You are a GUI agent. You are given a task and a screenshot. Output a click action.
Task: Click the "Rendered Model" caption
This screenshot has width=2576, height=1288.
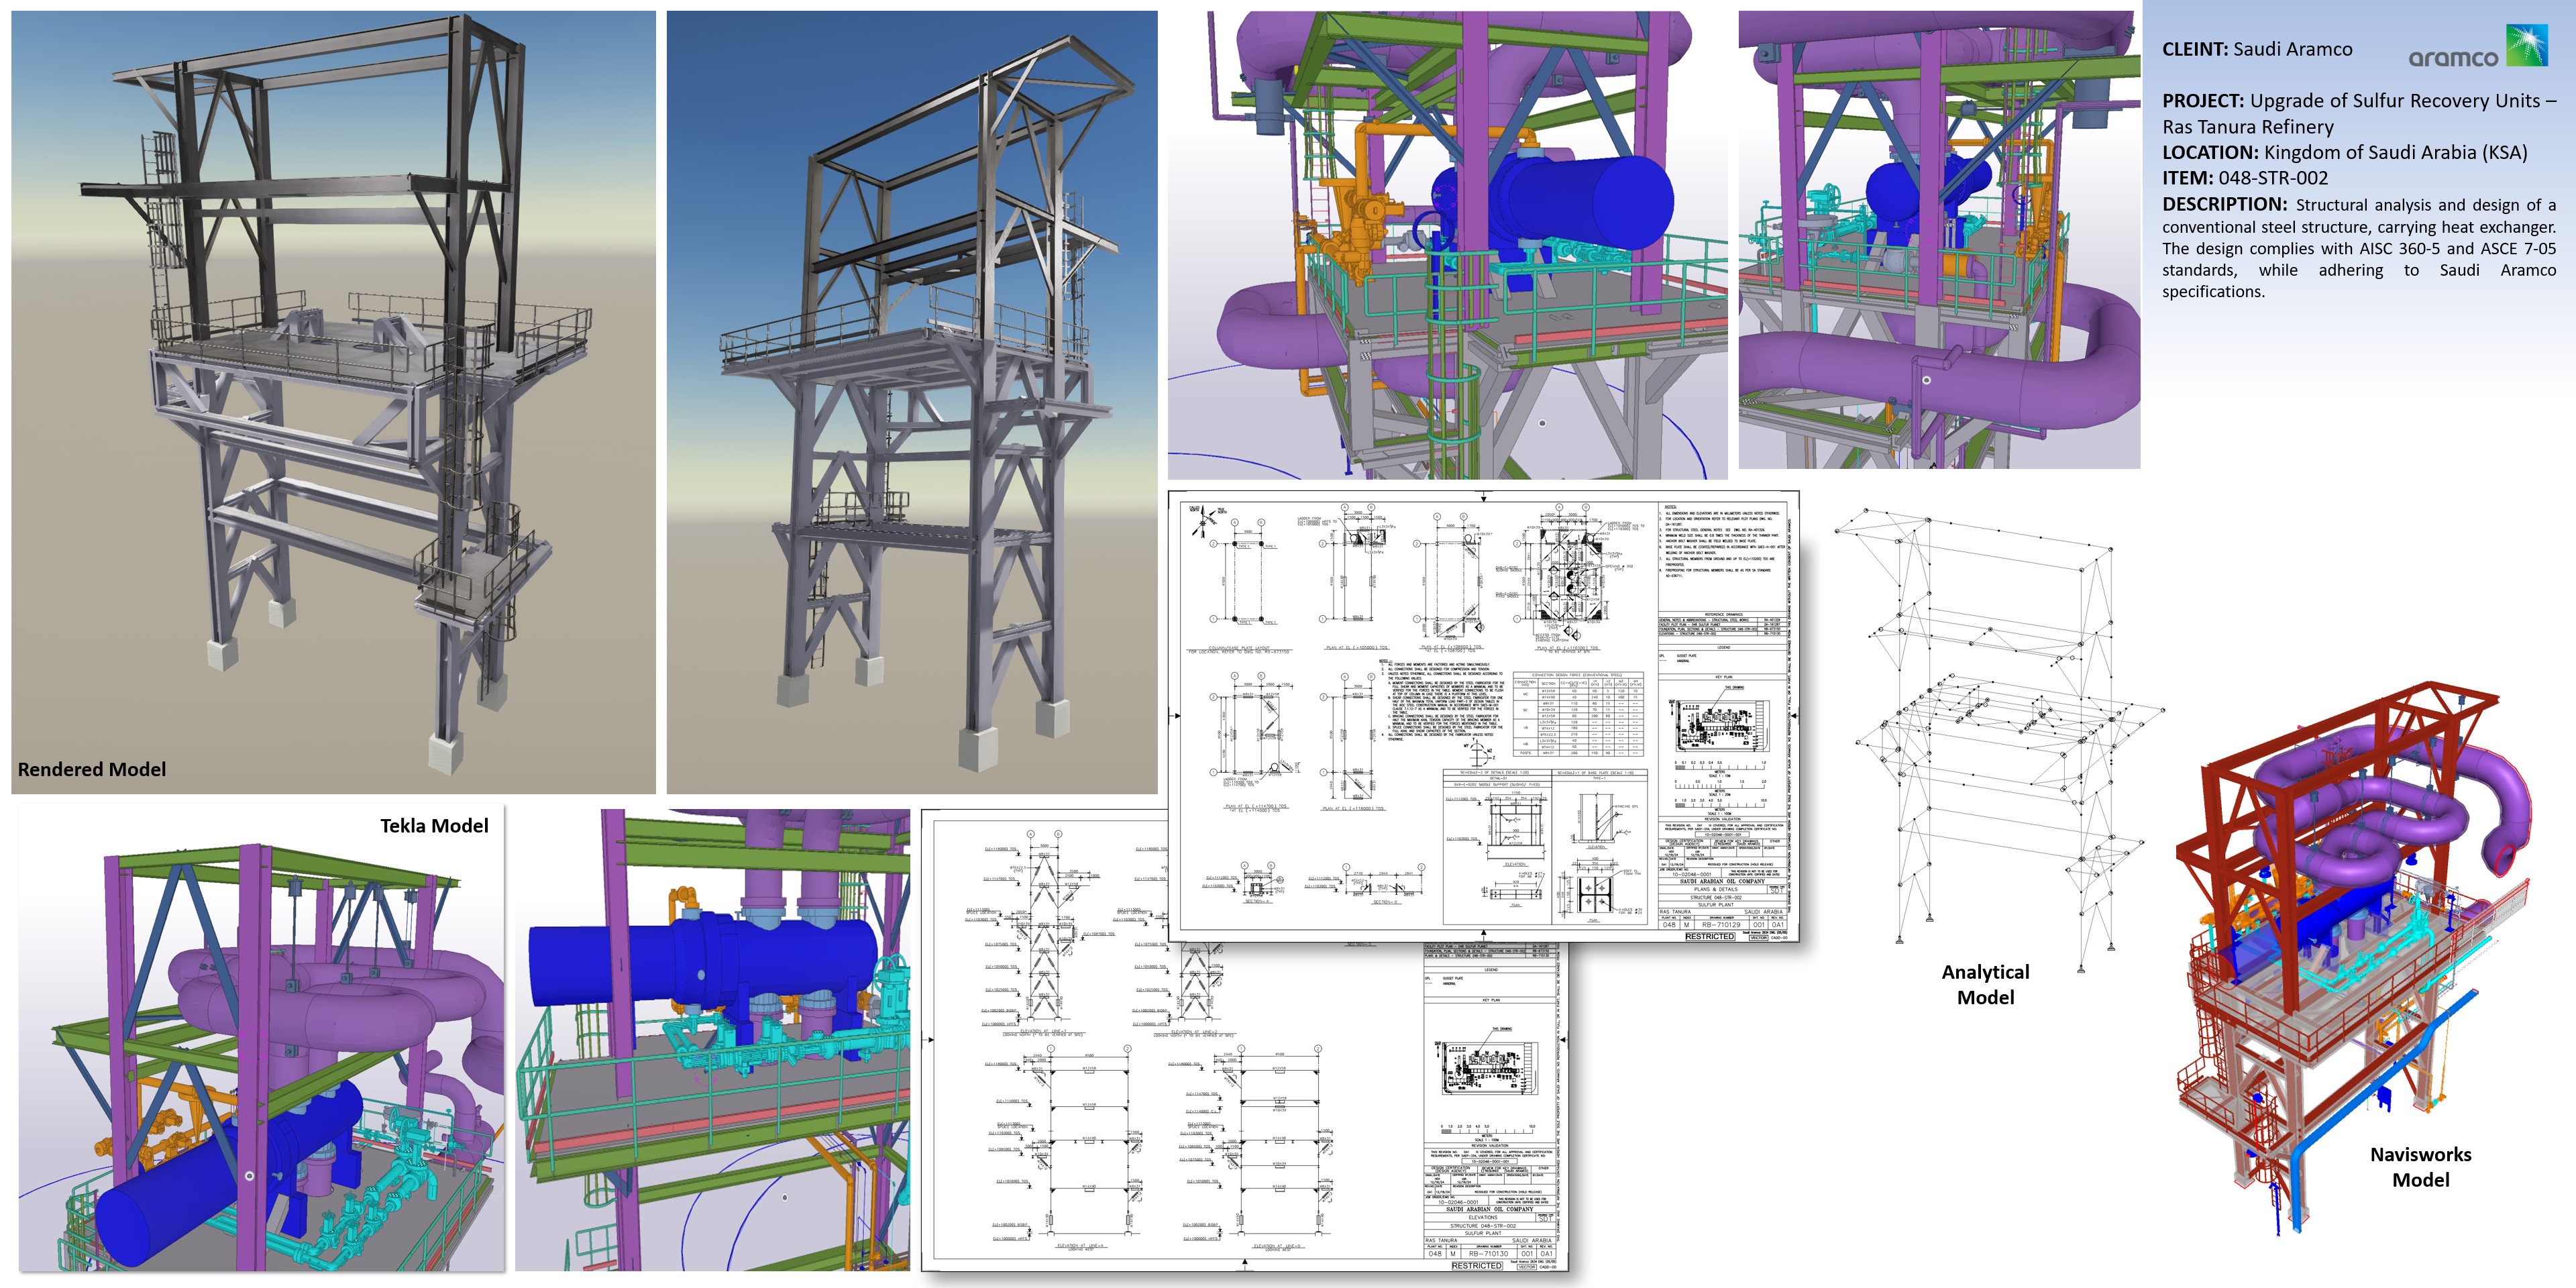pyautogui.click(x=92, y=769)
